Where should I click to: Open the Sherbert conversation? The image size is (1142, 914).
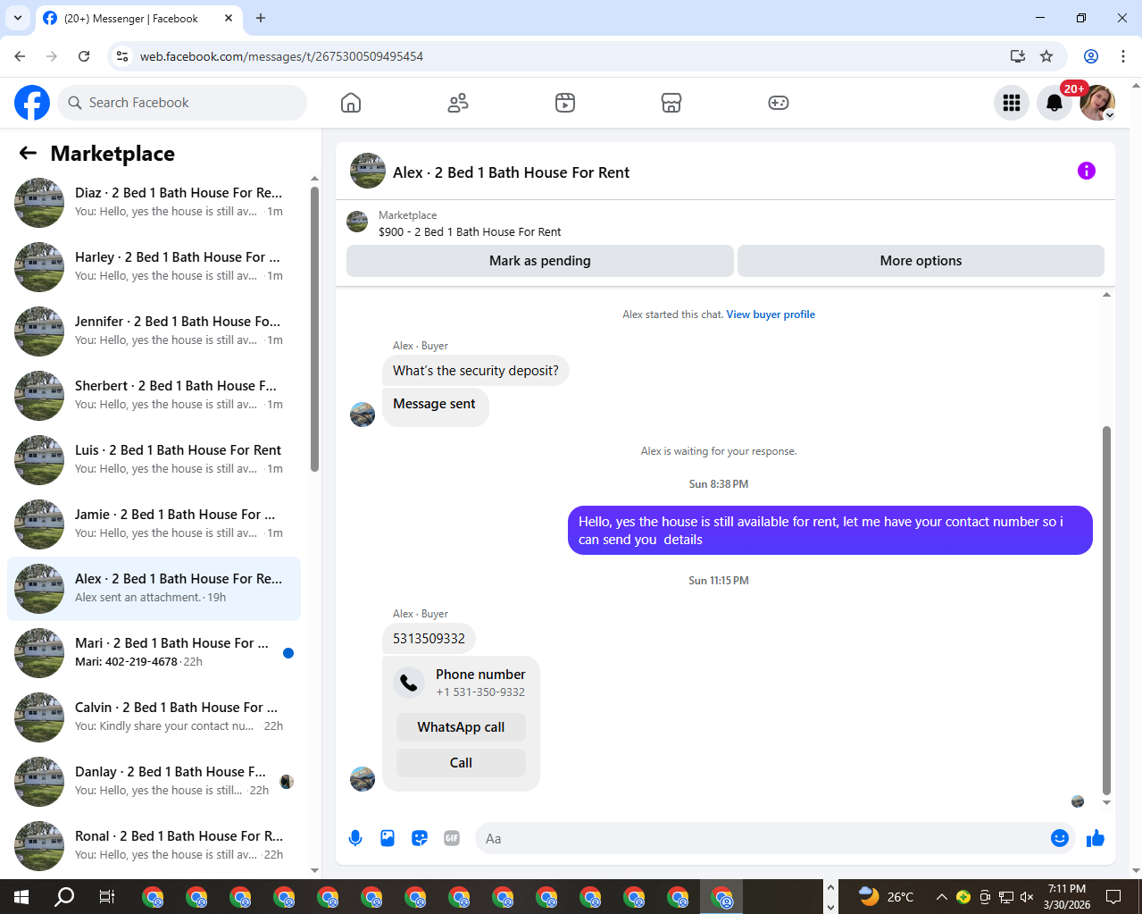(154, 396)
